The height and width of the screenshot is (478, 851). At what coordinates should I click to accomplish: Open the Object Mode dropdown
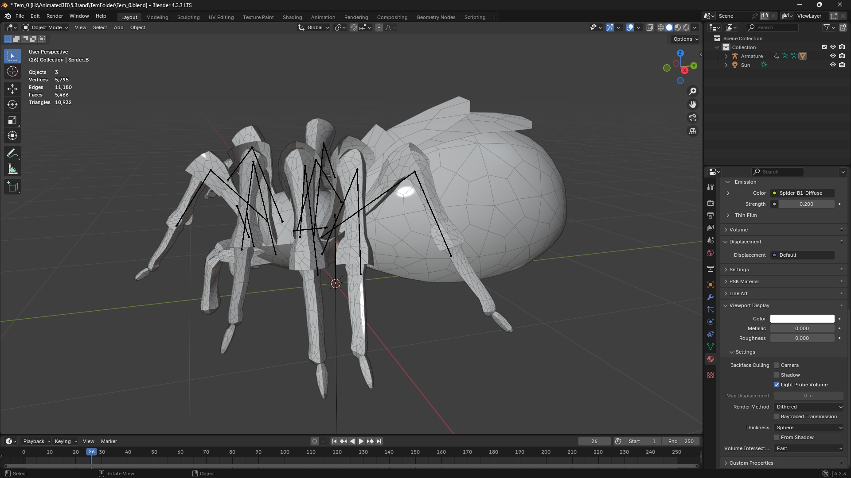click(44, 27)
